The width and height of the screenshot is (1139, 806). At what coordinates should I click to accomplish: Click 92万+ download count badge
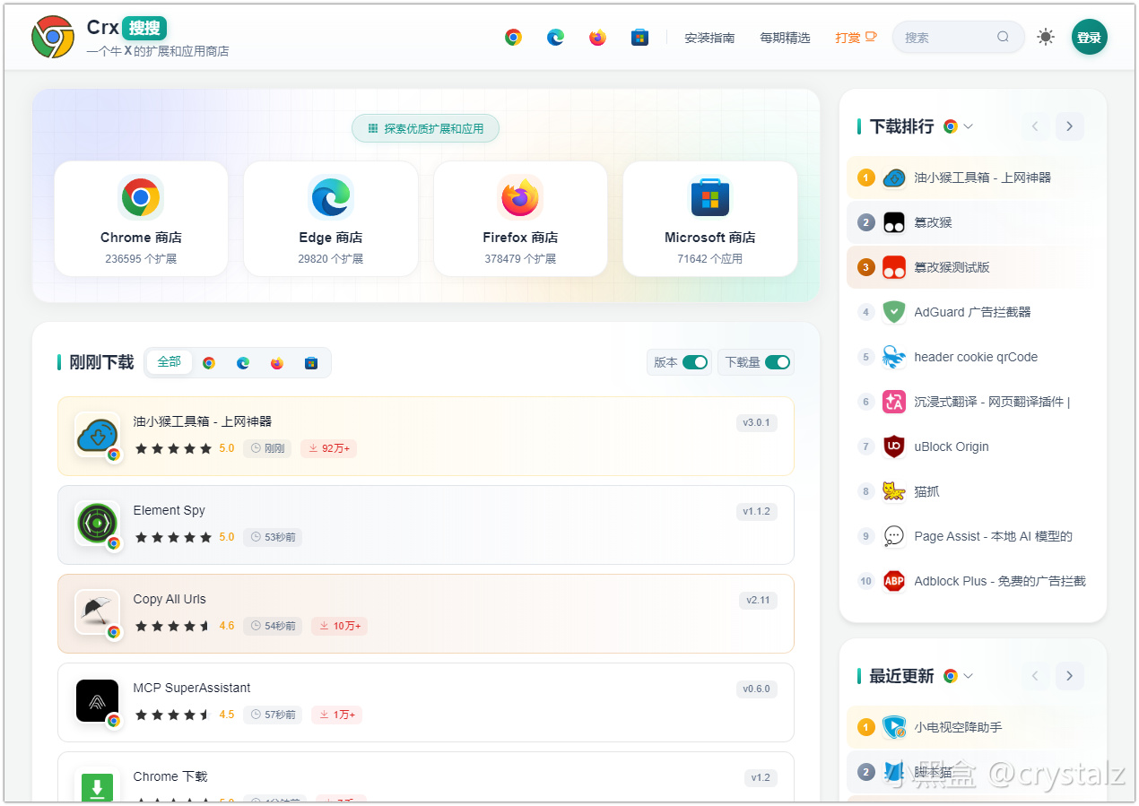[328, 448]
